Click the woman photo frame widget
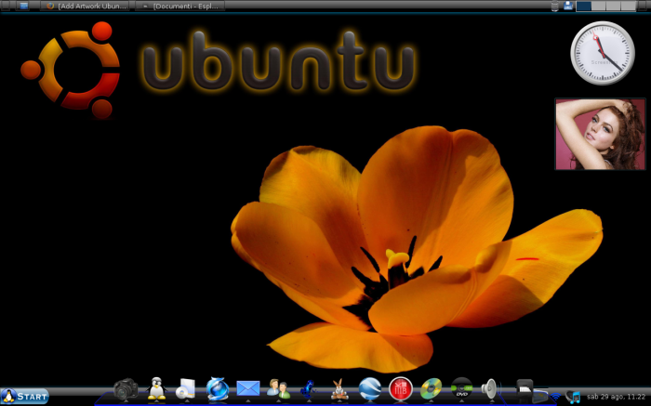Screen dimensions: 651x406 (601, 135)
